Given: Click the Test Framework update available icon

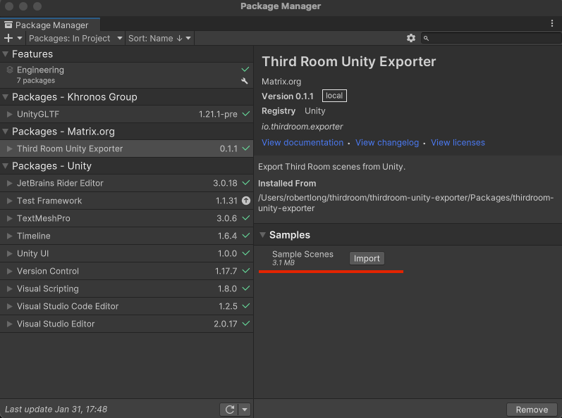Looking at the screenshot, I should click(245, 201).
